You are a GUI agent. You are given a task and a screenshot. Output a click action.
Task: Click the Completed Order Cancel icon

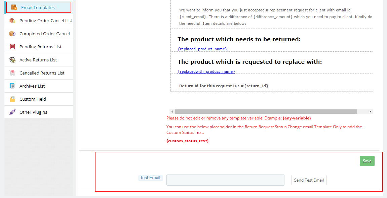click(12, 34)
